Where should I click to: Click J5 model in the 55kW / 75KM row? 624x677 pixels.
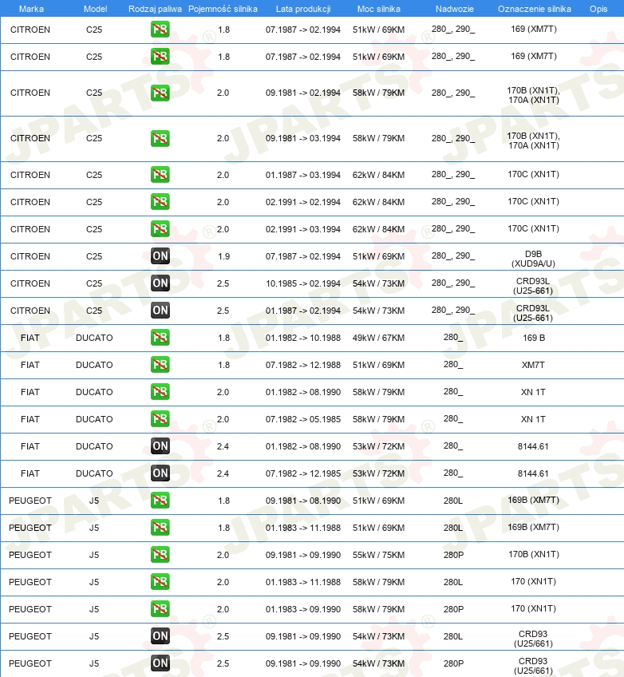(x=94, y=555)
